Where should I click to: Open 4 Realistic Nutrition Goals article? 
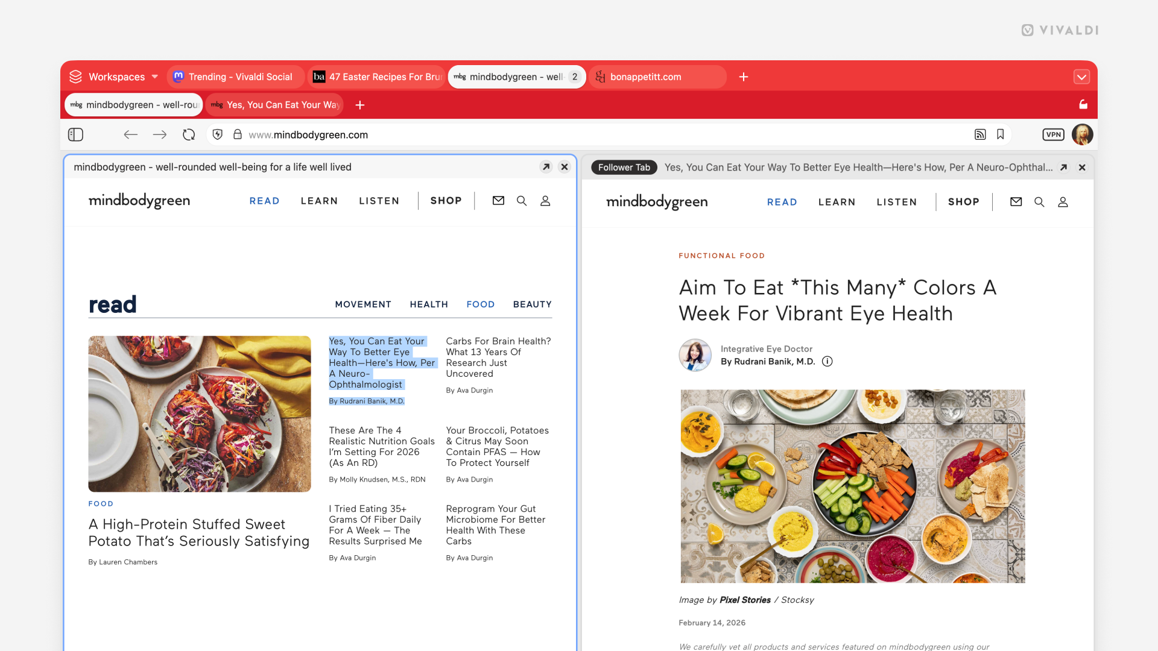point(382,447)
